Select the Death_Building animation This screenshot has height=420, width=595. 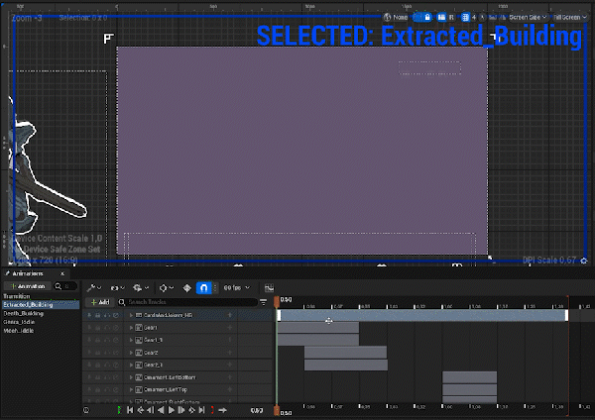(x=24, y=313)
